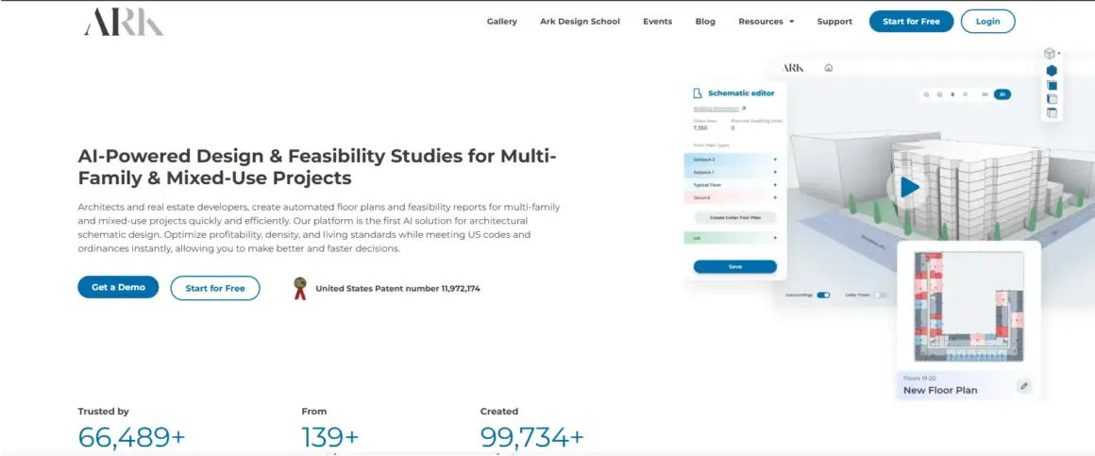Expand the Typical Floor type

pyautogui.click(x=775, y=185)
